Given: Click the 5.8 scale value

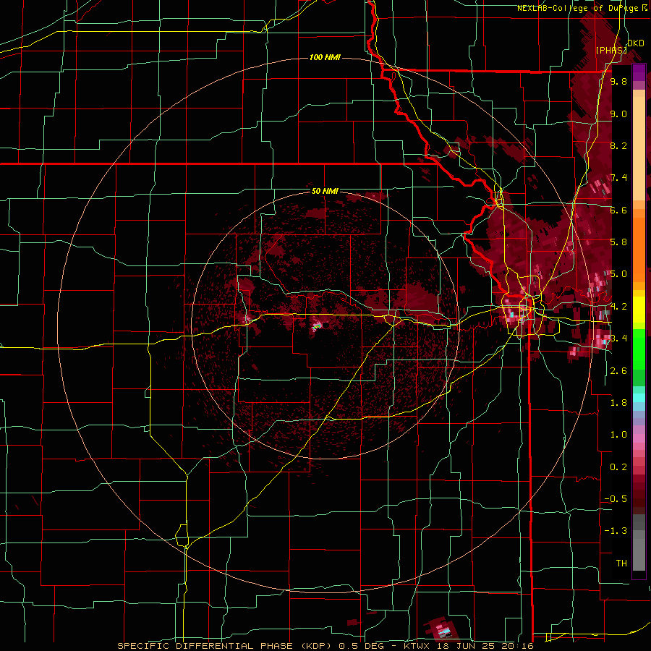Looking at the screenshot, I should (618, 242).
